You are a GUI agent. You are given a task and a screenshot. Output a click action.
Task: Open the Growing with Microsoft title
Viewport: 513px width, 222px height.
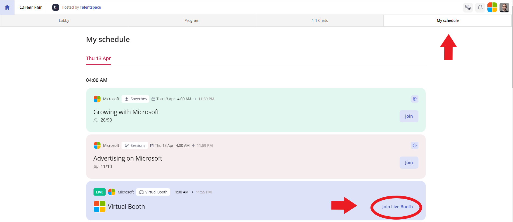[x=126, y=112]
